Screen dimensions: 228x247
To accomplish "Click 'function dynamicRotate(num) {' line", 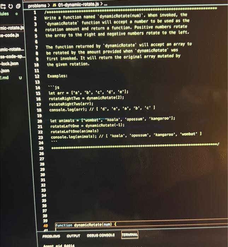I will pyautogui.click(x=86, y=225).
